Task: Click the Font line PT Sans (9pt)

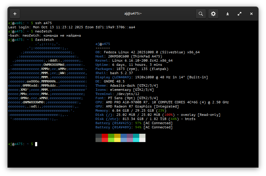Action: click(127, 98)
